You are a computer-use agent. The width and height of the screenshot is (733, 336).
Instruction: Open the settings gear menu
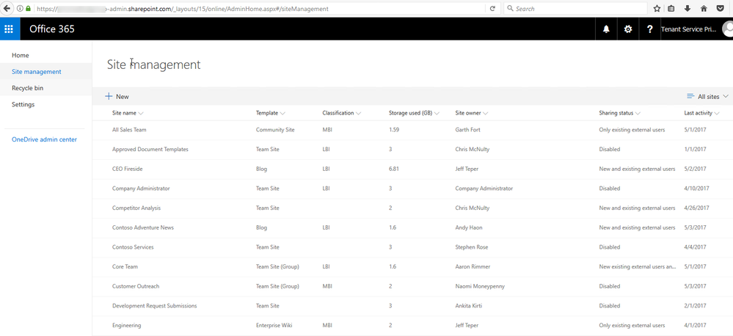[x=628, y=29]
